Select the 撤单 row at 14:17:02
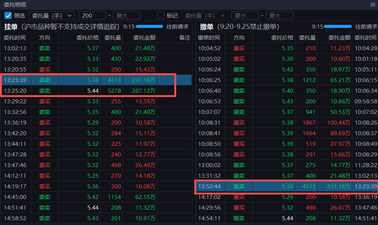Viewport: 378px width, 225px height. [287, 197]
